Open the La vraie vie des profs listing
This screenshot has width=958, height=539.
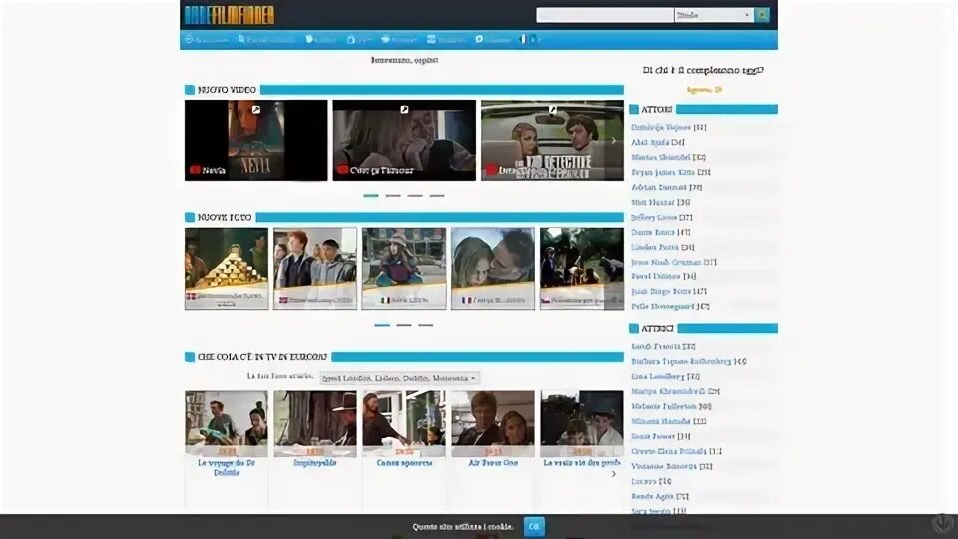coord(581,463)
